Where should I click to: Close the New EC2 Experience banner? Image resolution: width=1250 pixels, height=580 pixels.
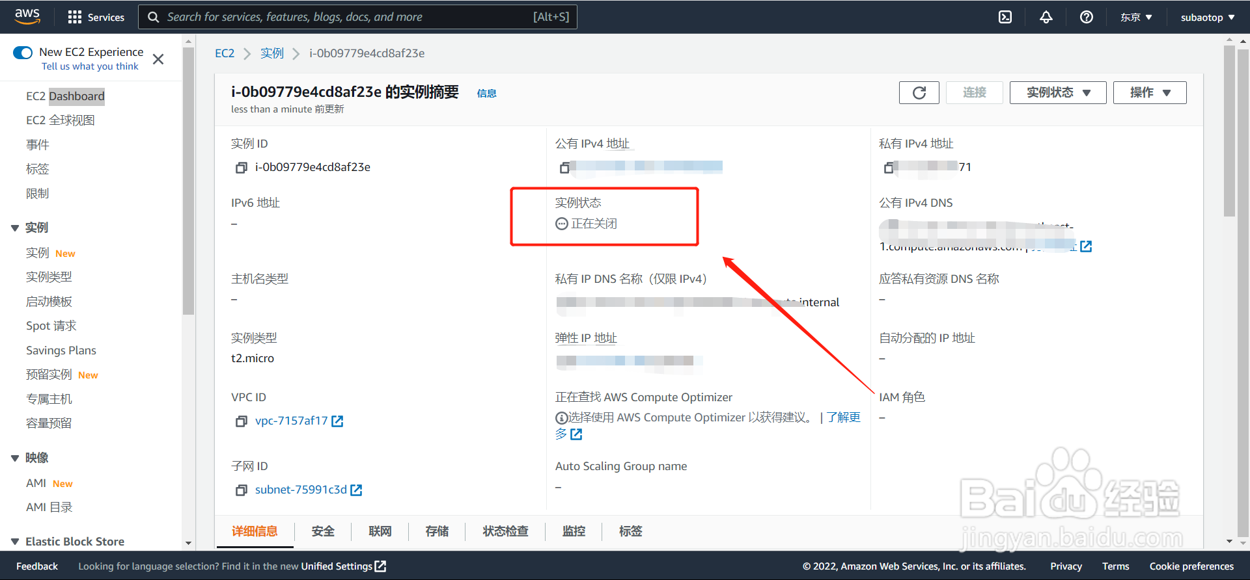click(158, 59)
